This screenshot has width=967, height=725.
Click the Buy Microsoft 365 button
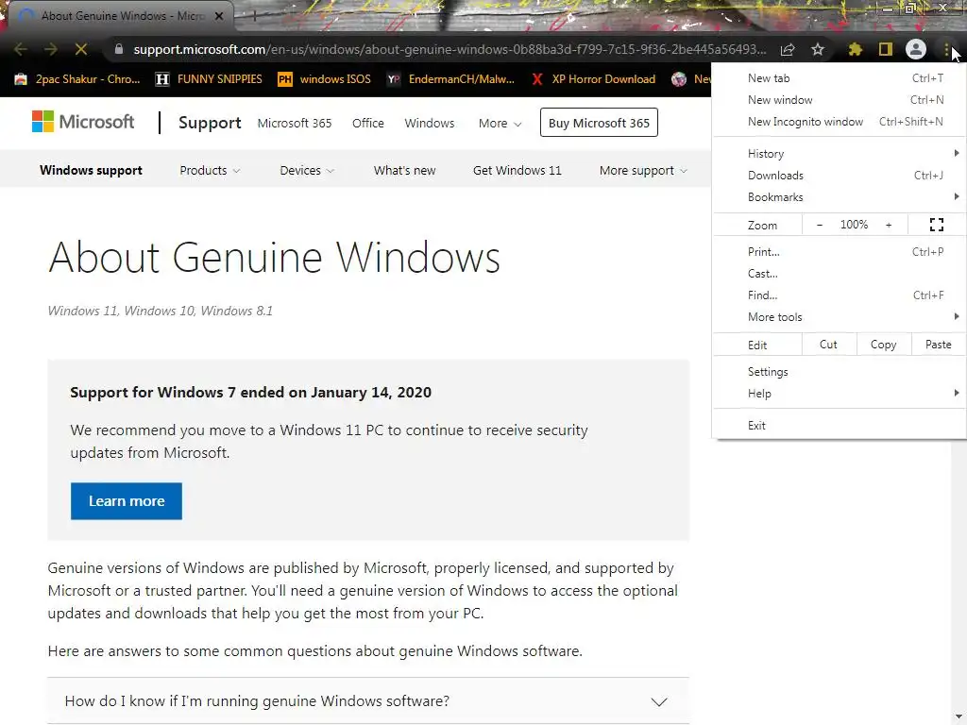[599, 123]
